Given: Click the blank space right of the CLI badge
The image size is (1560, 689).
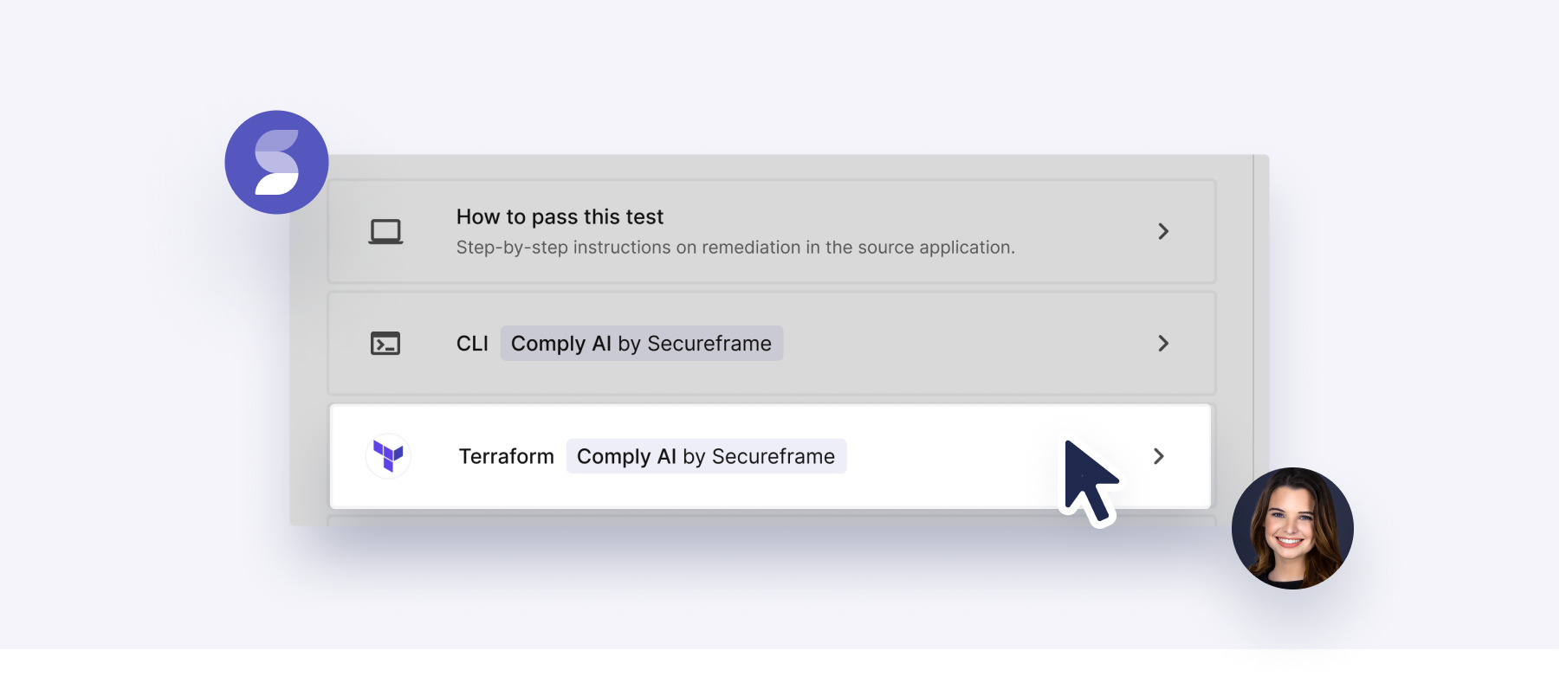Looking at the screenshot, I should tap(953, 344).
